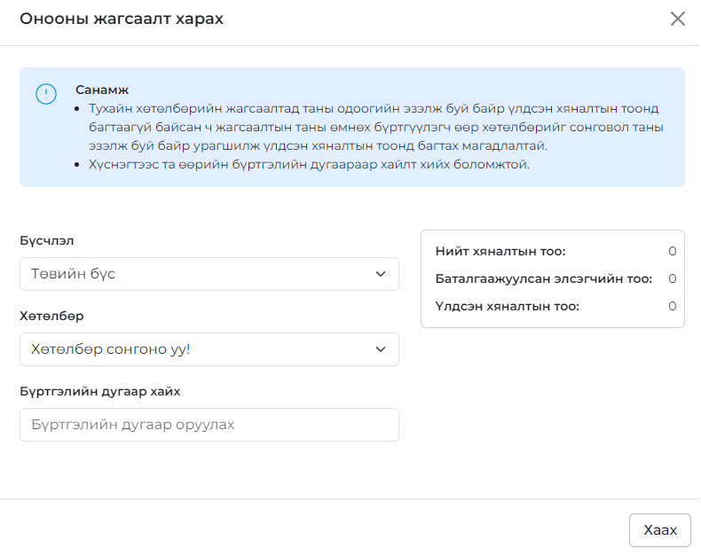
Task: Click the Бүсчлэл field label
Action: click(47, 240)
